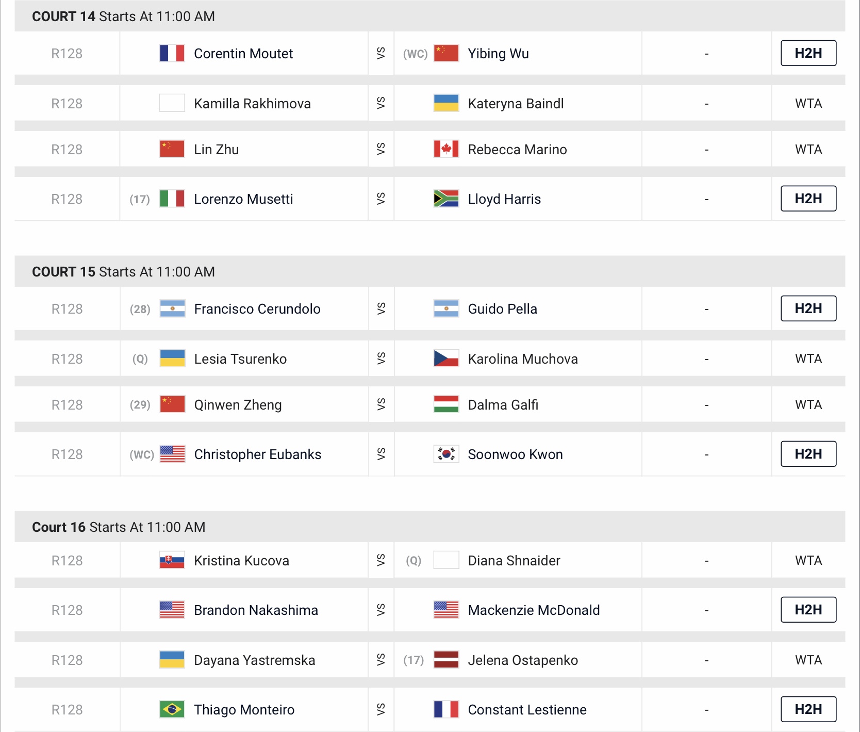Image resolution: width=860 pixels, height=732 pixels.
Task: Click the WTA label for Rakhimova match
Action: point(808,104)
